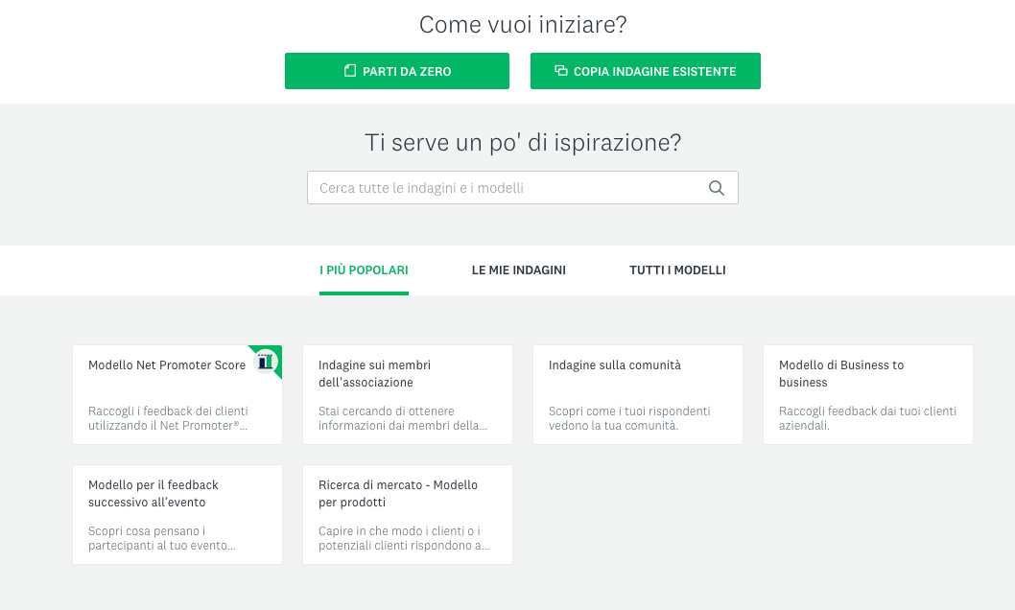This screenshot has height=610, width=1015.
Task: Open the Modello Net Promoter Score card
Action: pyautogui.click(x=177, y=394)
